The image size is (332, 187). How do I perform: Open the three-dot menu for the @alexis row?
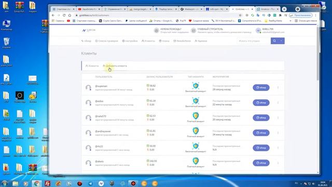click(x=278, y=163)
